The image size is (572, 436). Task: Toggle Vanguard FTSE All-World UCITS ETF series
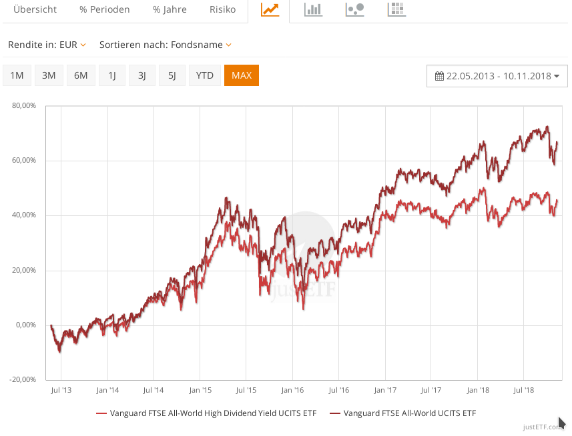pos(404,413)
